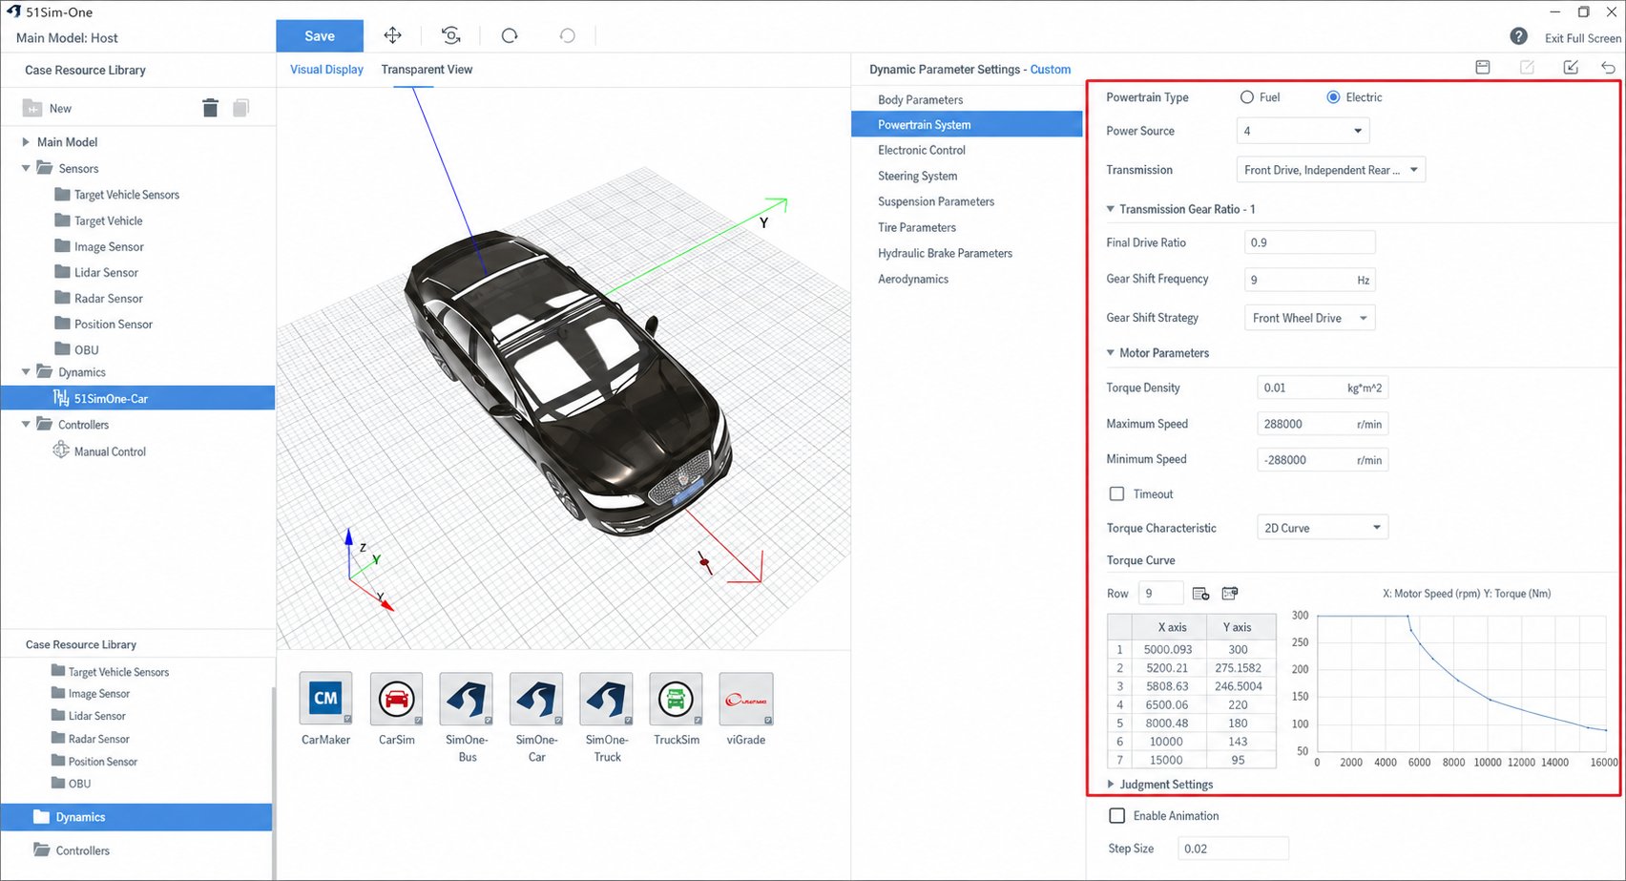Open the Power Source dropdown
The width and height of the screenshot is (1626, 881).
(1303, 131)
